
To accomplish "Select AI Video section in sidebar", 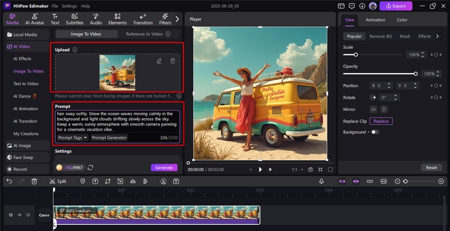I will click(x=27, y=47).
